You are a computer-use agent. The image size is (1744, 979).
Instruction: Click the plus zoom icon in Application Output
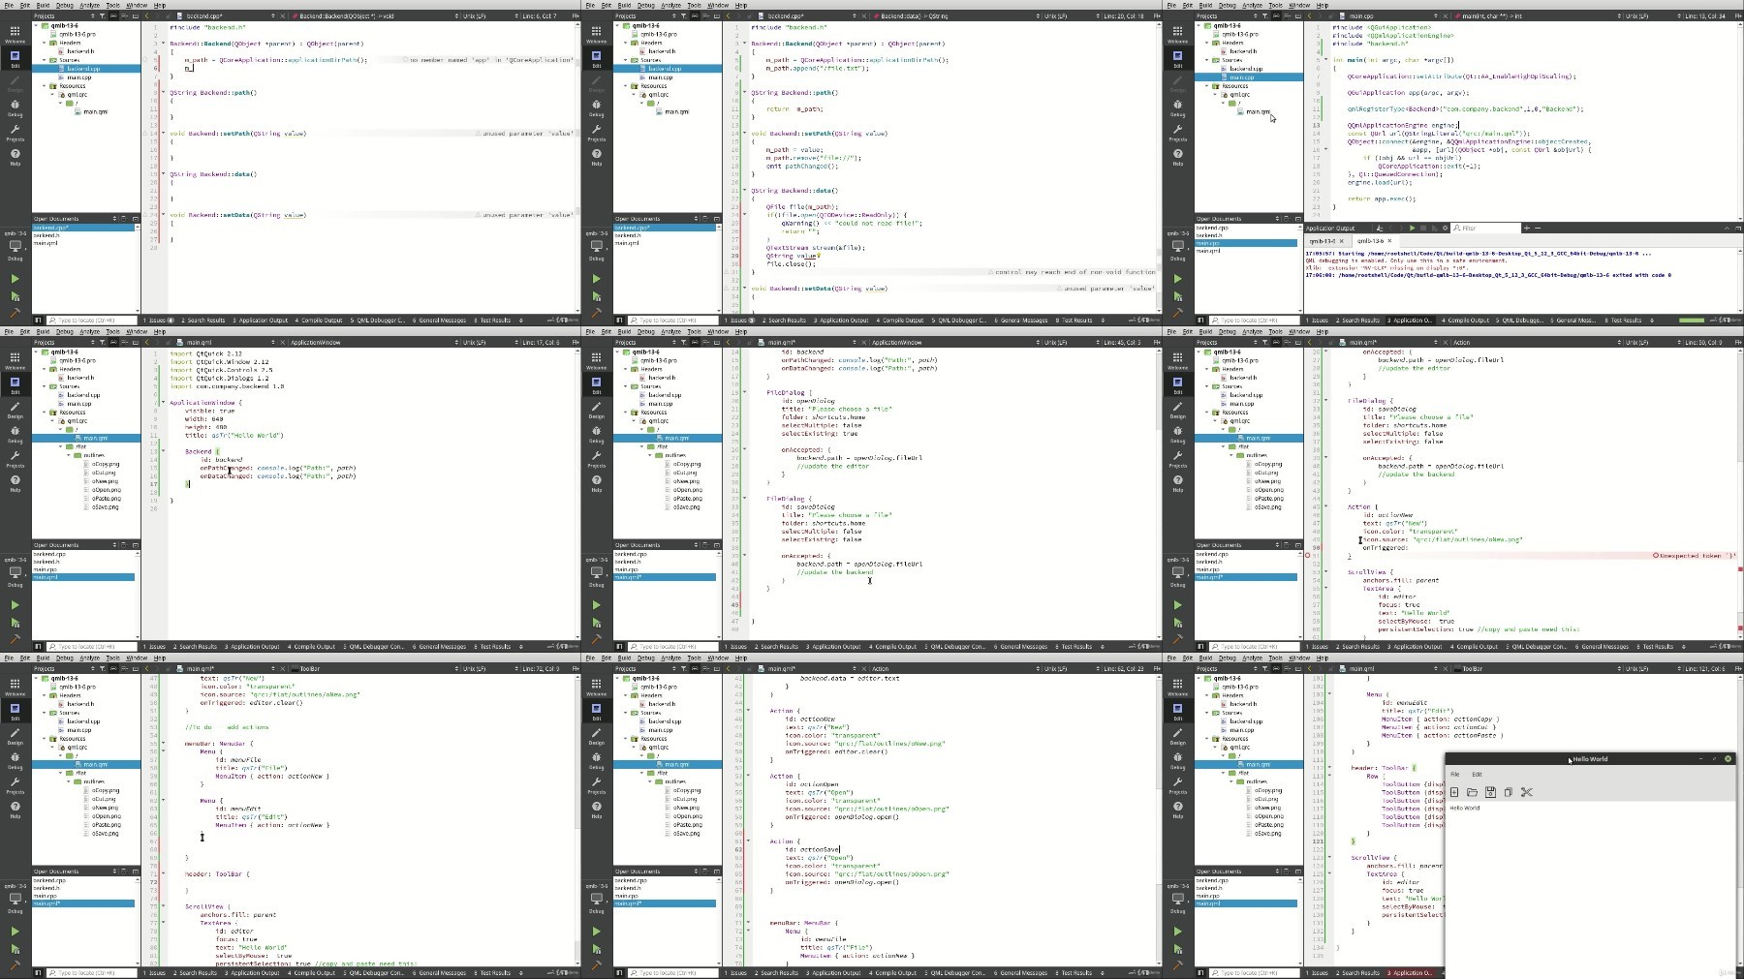1526,229
